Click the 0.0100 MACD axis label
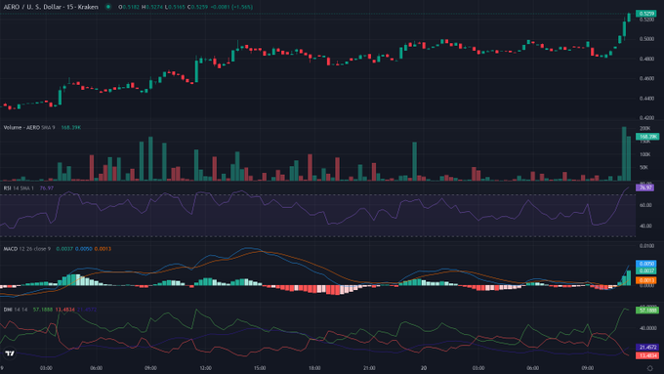Screen dimensions: 664x374 (x=646, y=246)
